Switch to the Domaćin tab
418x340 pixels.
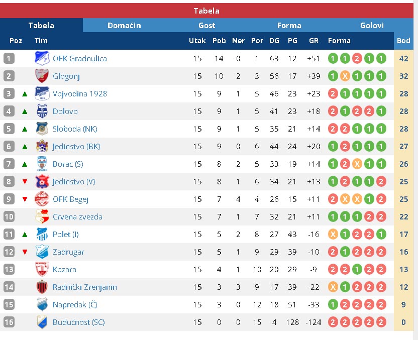point(124,25)
